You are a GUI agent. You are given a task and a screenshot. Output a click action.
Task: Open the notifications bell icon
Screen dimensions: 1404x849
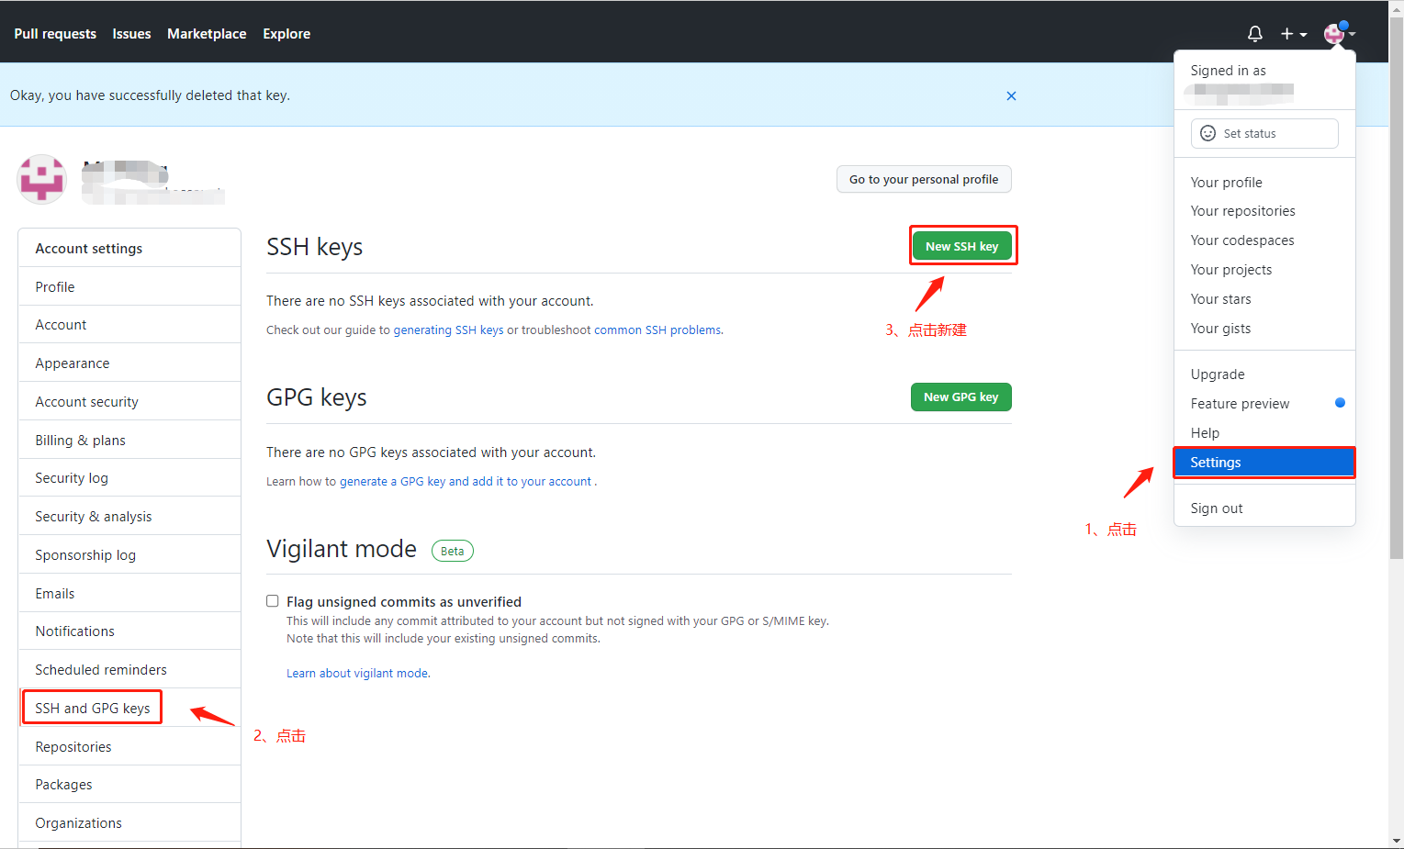(x=1254, y=33)
